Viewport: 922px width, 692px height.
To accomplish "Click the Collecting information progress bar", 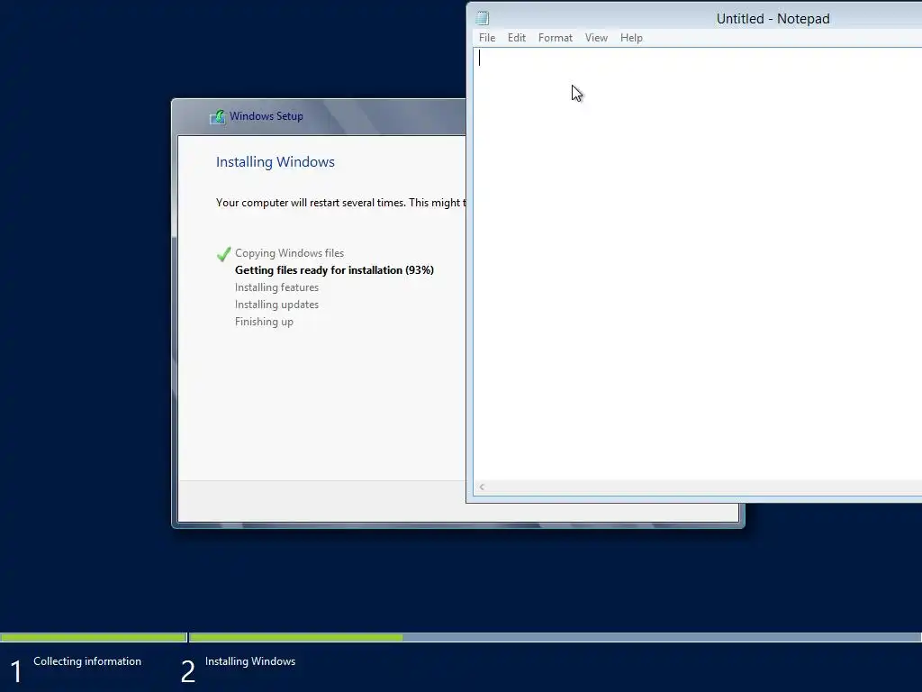I will [x=94, y=637].
